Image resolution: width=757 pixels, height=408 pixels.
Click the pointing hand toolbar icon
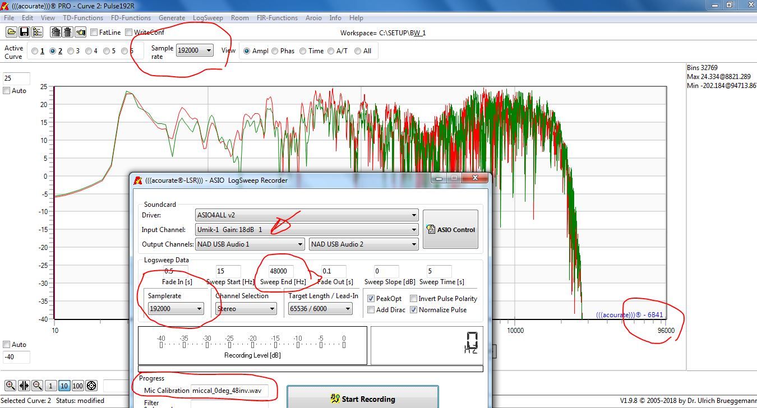(x=80, y=32)
